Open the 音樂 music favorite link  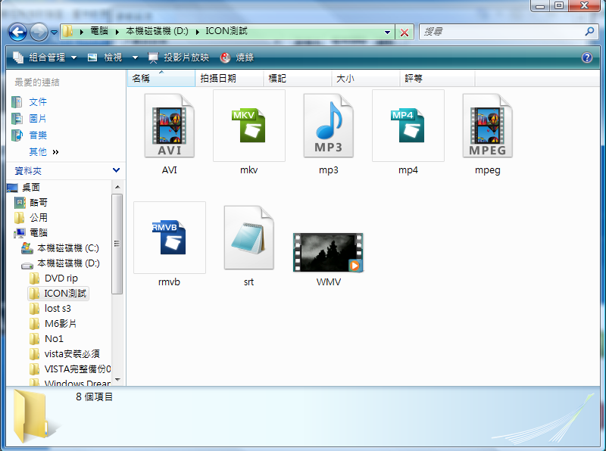[x=37, y=135]
